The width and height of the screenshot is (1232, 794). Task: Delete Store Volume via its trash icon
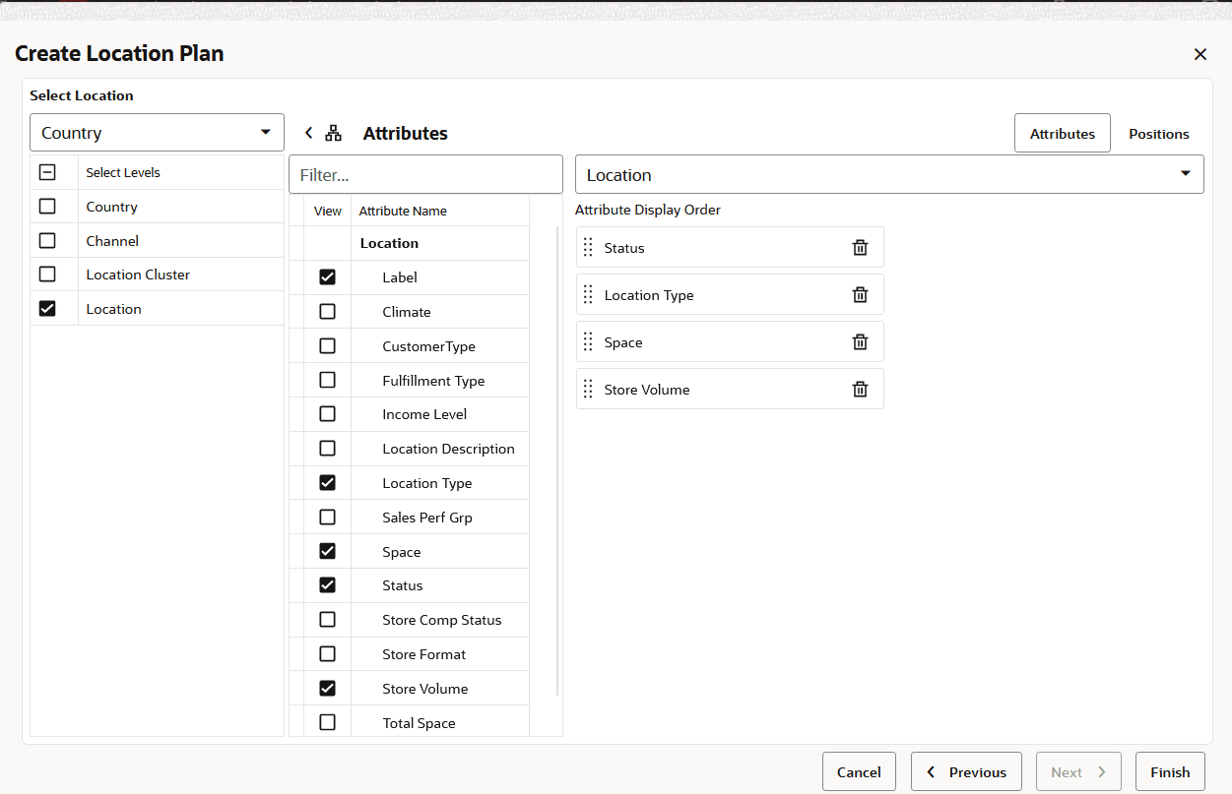(x=860, y=389)
